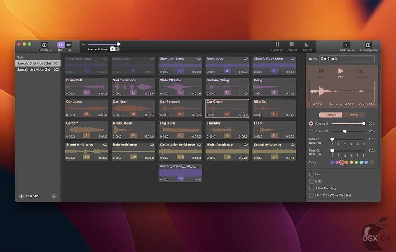Toggle loop icon on Rock Loop
396x252 pixels.
tap(246, 59)
